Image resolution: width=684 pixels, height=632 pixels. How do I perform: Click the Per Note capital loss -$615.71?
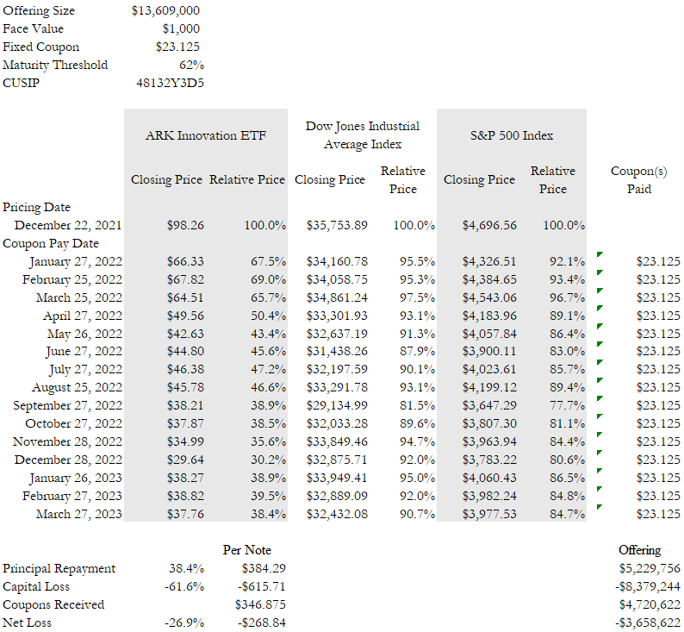click(261, 586)
